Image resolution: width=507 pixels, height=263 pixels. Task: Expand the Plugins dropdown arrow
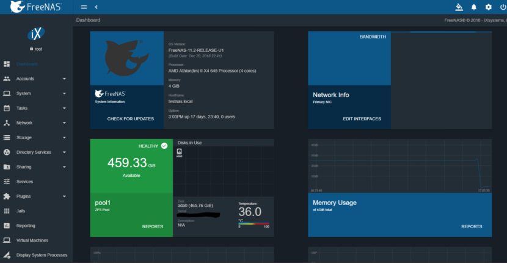(x=64, y=196)
